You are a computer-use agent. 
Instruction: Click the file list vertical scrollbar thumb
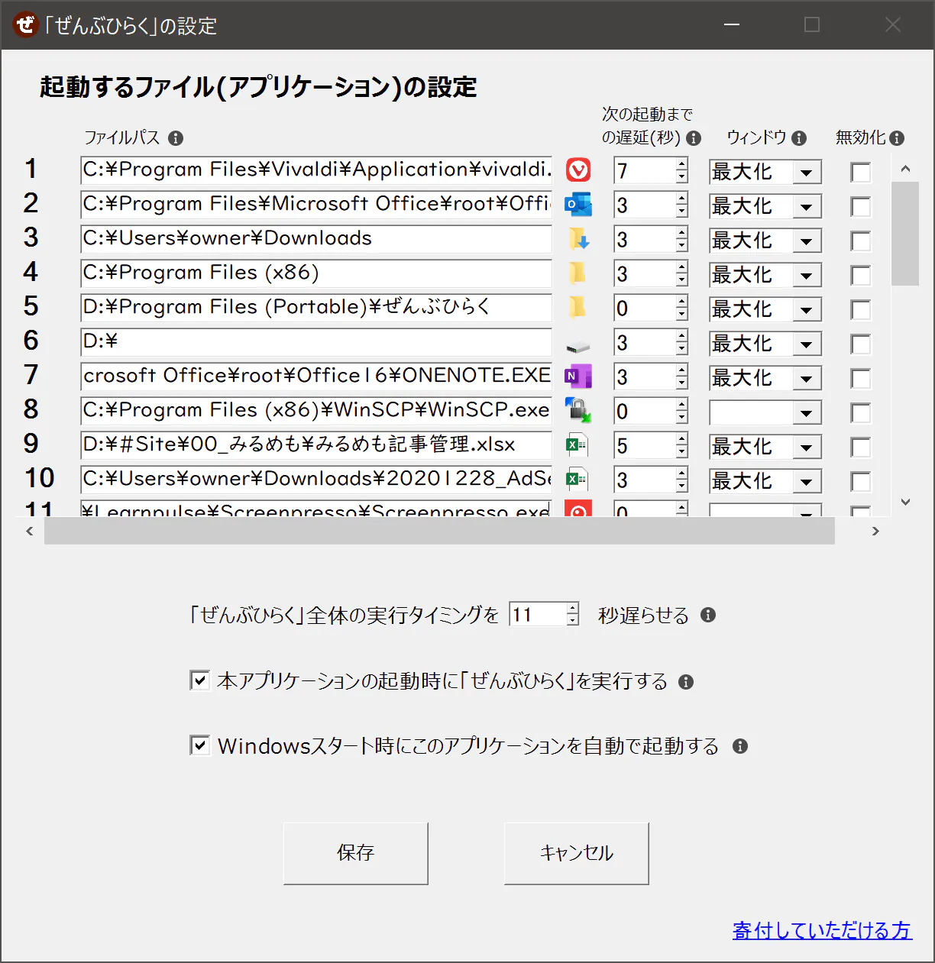905,234
